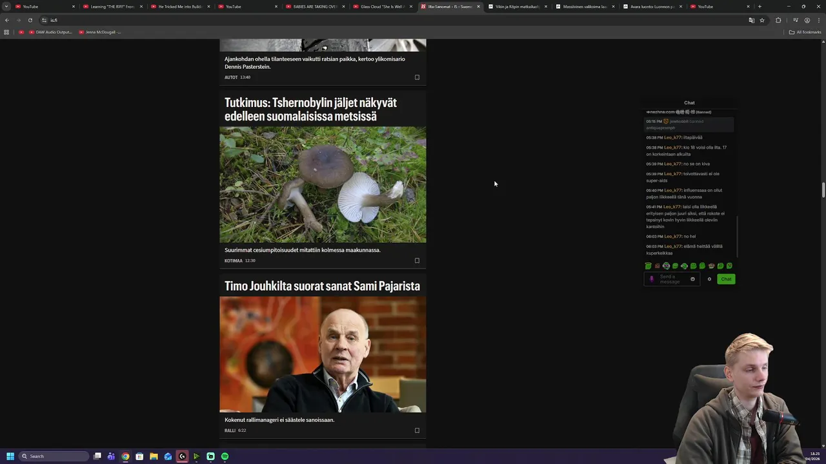Open the KOTIMAA category label
Screen dimensions: 826x464
tap(233, 261)
